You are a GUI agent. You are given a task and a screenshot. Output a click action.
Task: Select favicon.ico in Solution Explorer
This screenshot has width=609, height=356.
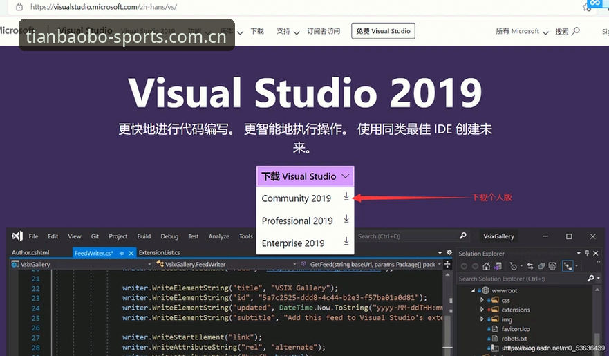pyautogui.click(x=515, y=329)
